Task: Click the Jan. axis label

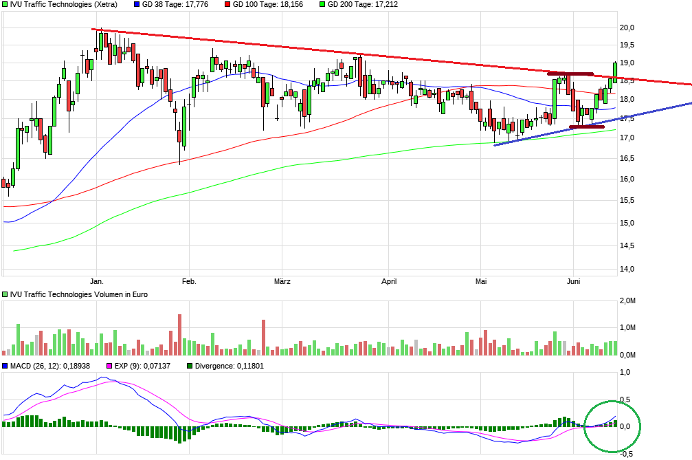Action: [x=97, y=281]
